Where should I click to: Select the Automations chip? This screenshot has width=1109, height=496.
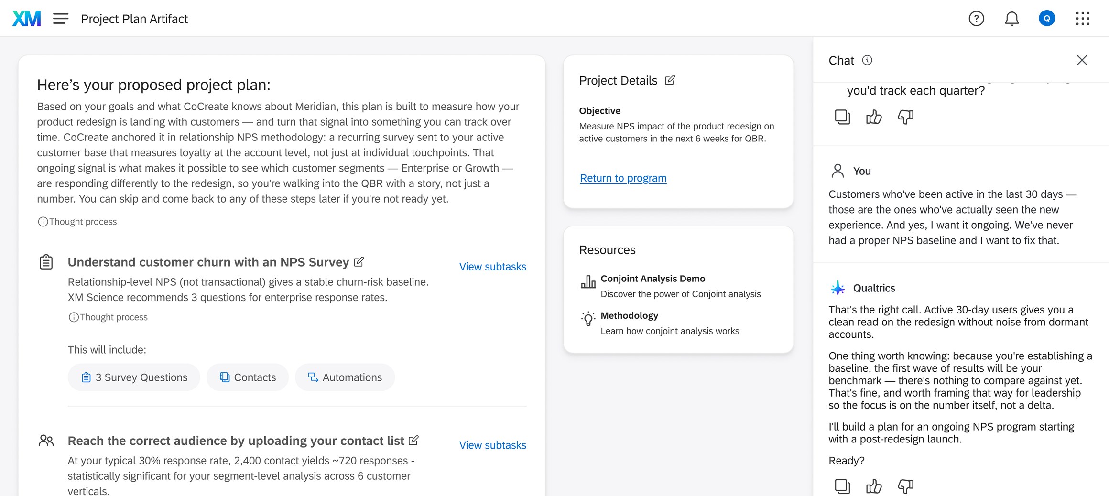[x=345, y=377]
